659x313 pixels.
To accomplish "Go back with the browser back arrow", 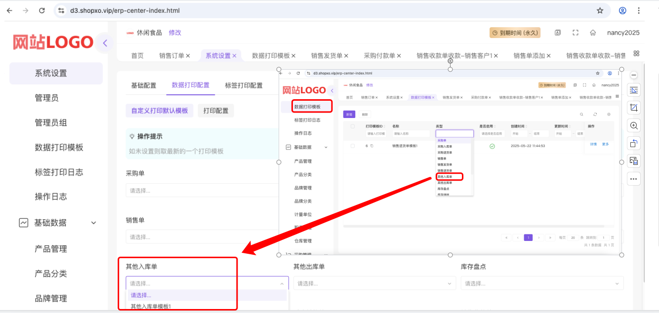I will [10, 10].
